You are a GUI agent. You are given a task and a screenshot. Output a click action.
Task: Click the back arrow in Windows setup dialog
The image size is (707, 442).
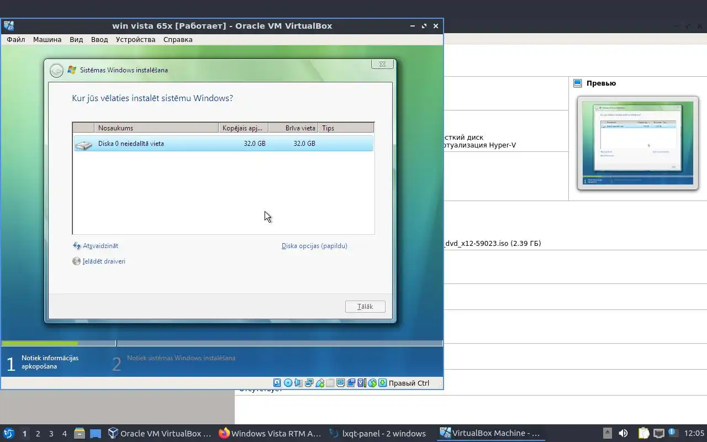click(x=56, y=70)
